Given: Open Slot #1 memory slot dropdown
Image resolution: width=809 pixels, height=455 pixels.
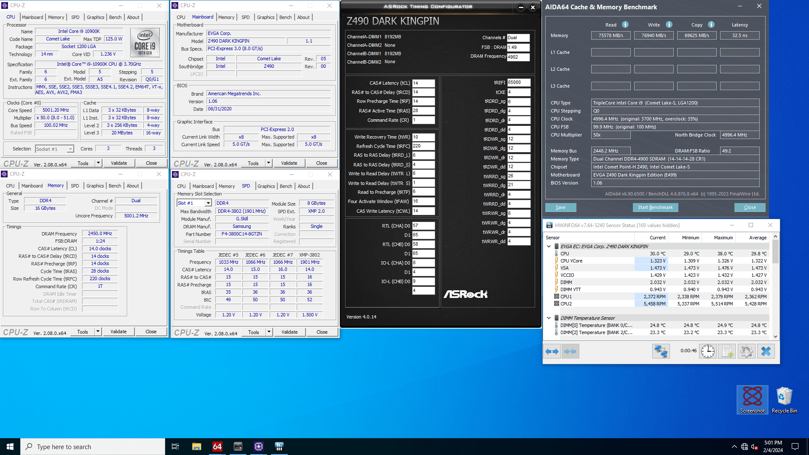Looking at the screenshot, I should point(208,203).
